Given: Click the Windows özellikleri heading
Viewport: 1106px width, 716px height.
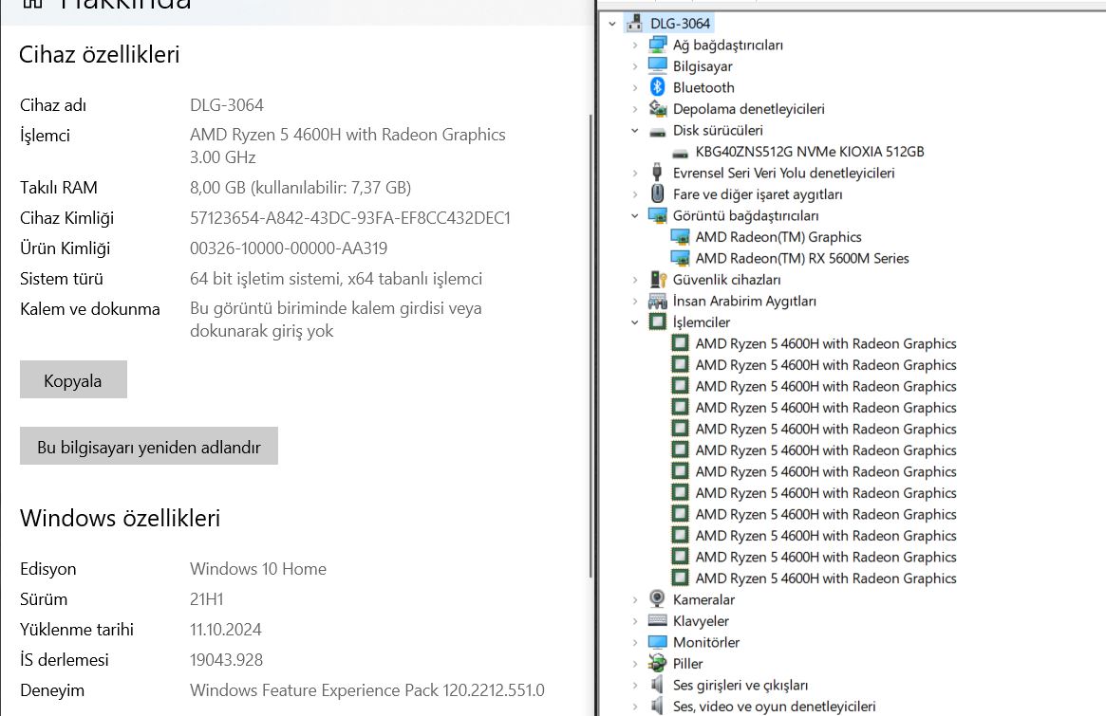Looking at the screenshot, I should point(120,518).
